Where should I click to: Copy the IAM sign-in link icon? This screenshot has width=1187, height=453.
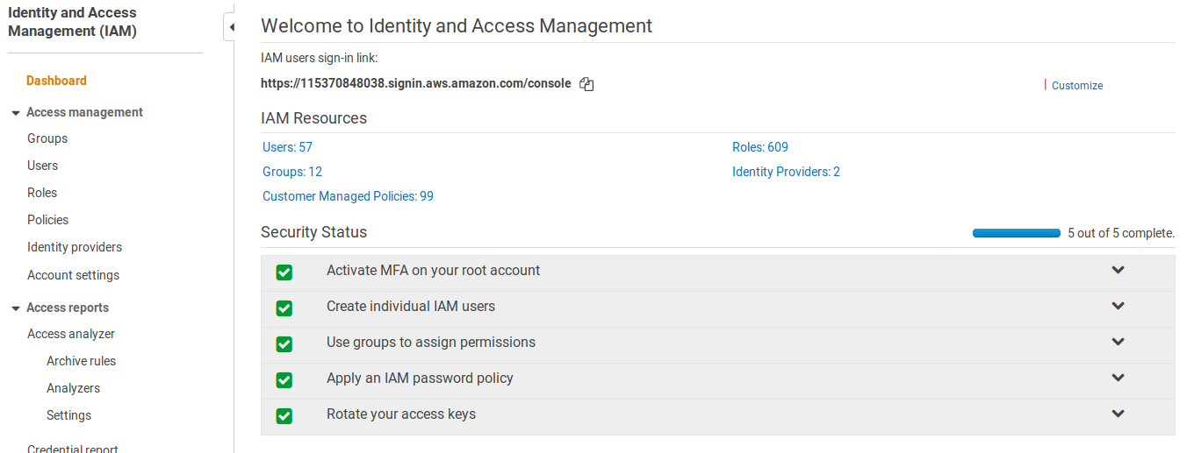(x=587, y=84)
